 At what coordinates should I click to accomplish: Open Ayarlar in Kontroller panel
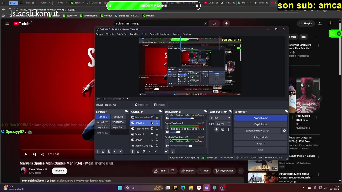point(261,143)
